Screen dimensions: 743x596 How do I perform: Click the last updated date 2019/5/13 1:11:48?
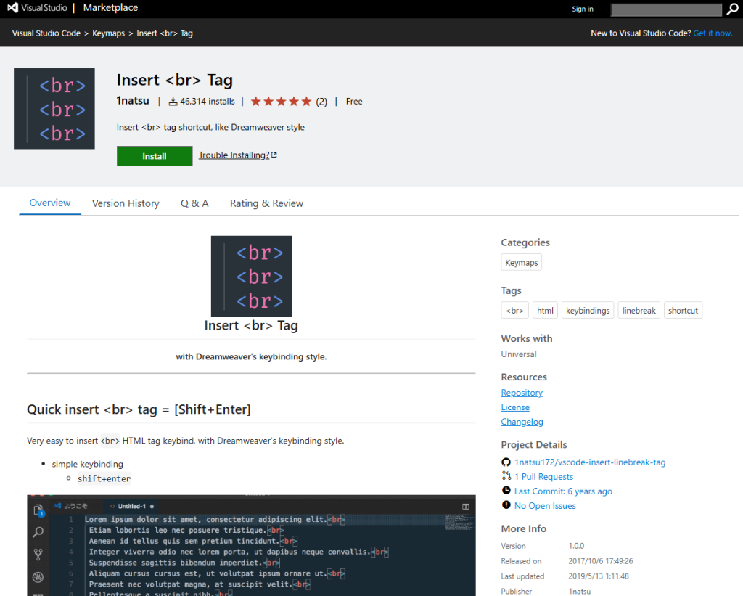[x=599, y=576]
